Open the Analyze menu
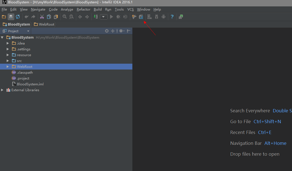 point(67,9)
